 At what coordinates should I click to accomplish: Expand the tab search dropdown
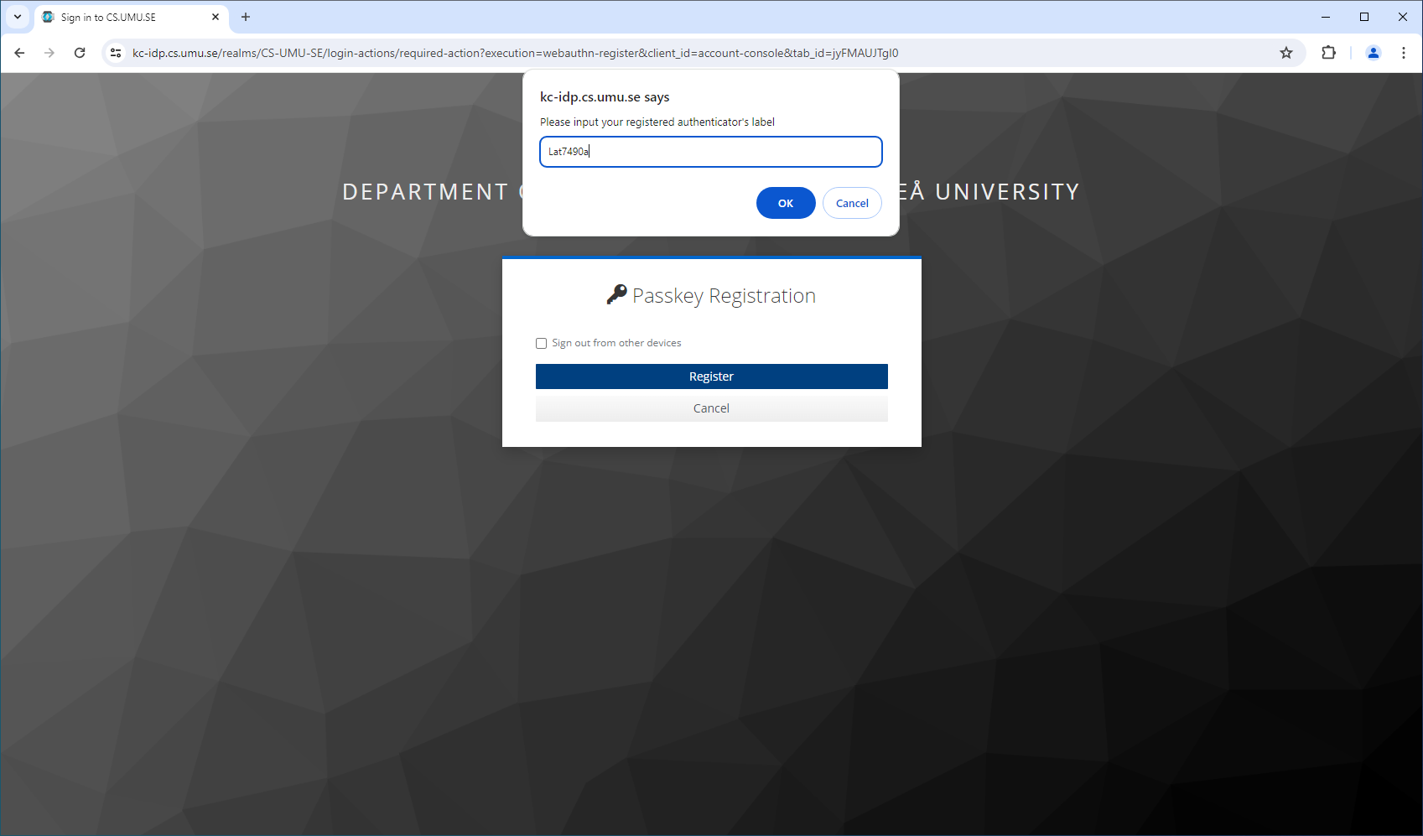18,17
